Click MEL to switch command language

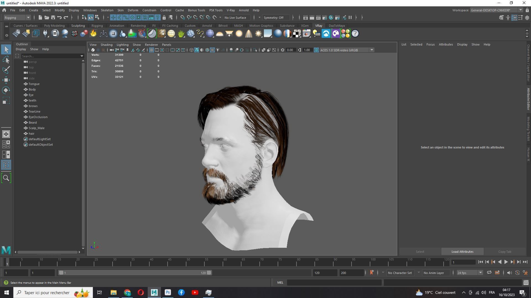point(280,283)
